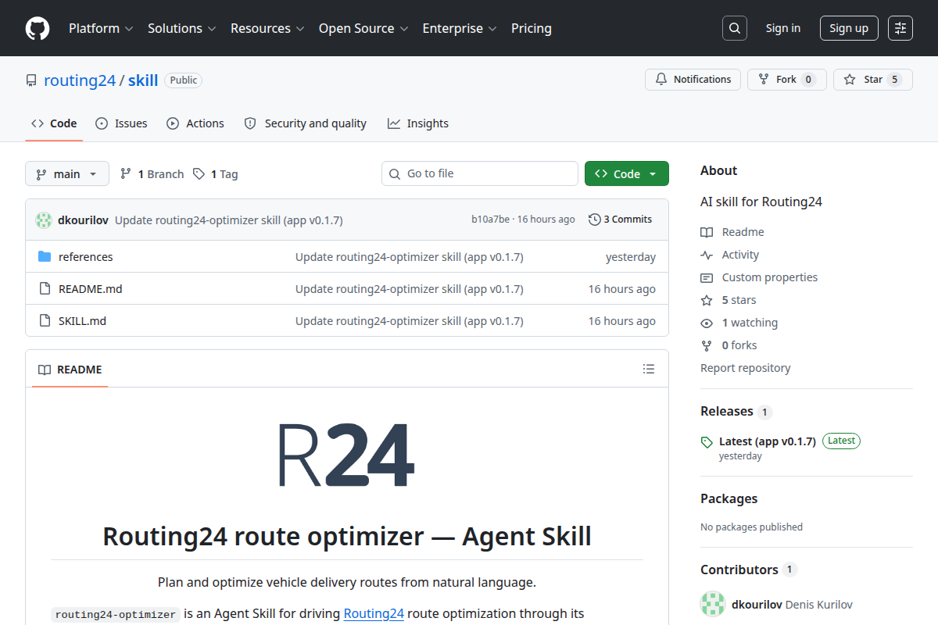This screenshot has height=625, width=938.
Task: Open the README outline list icon
Action: click(649, 369)
